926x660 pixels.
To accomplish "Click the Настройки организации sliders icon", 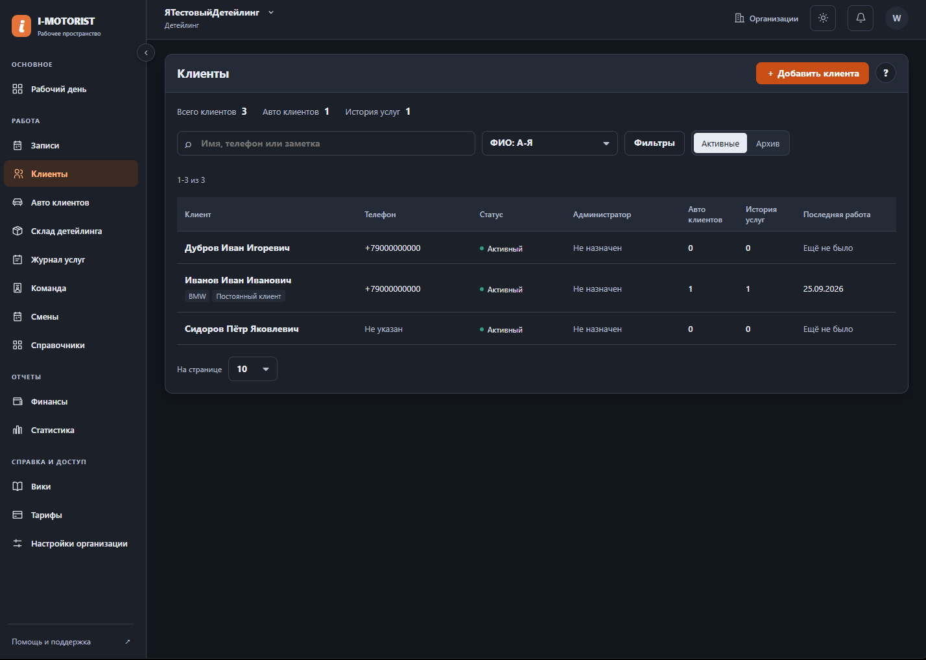I will pos(18,543).
